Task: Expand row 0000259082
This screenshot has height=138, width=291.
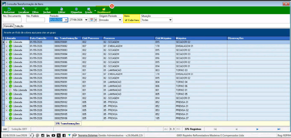Action: point(7,46)
